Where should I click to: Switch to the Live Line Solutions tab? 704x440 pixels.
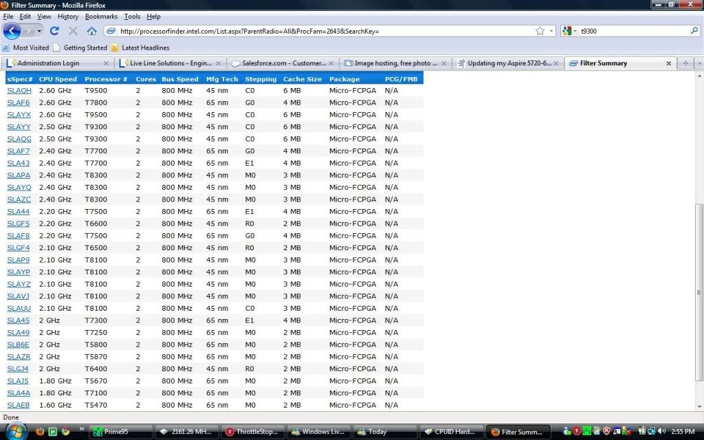[x=170, y=63]
